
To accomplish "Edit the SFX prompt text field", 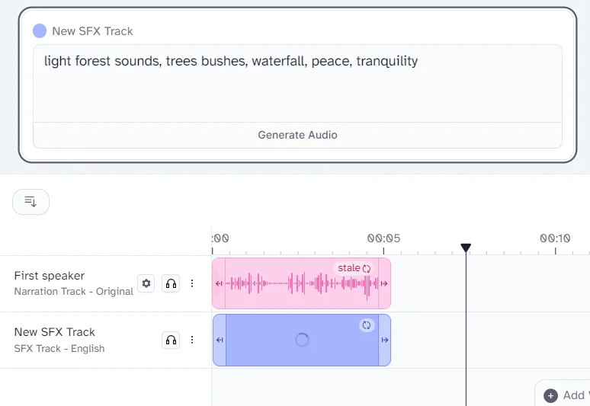I will tap(297, 84).
